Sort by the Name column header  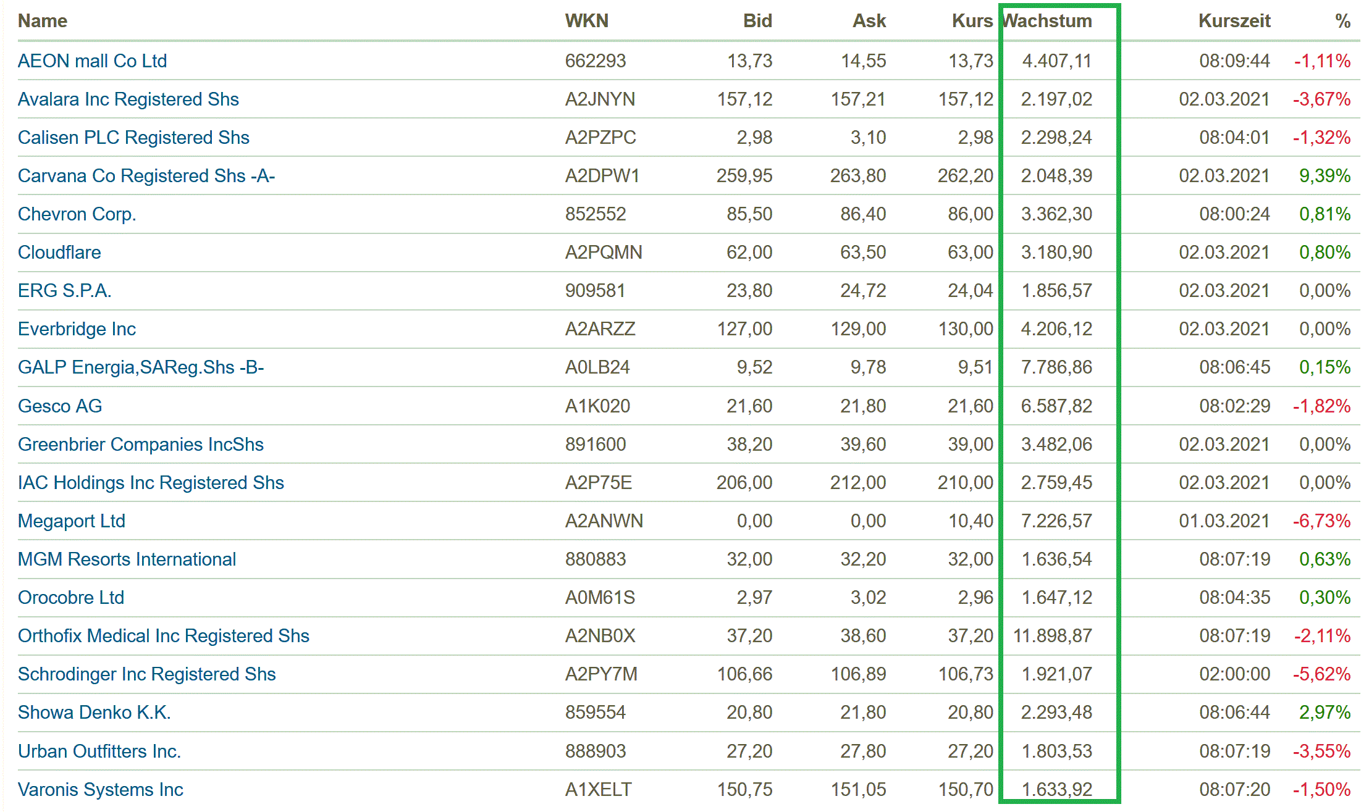[43, 21]
